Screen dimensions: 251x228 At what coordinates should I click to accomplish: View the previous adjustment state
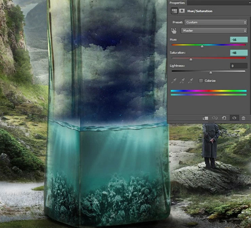click(x=215, y=118)
